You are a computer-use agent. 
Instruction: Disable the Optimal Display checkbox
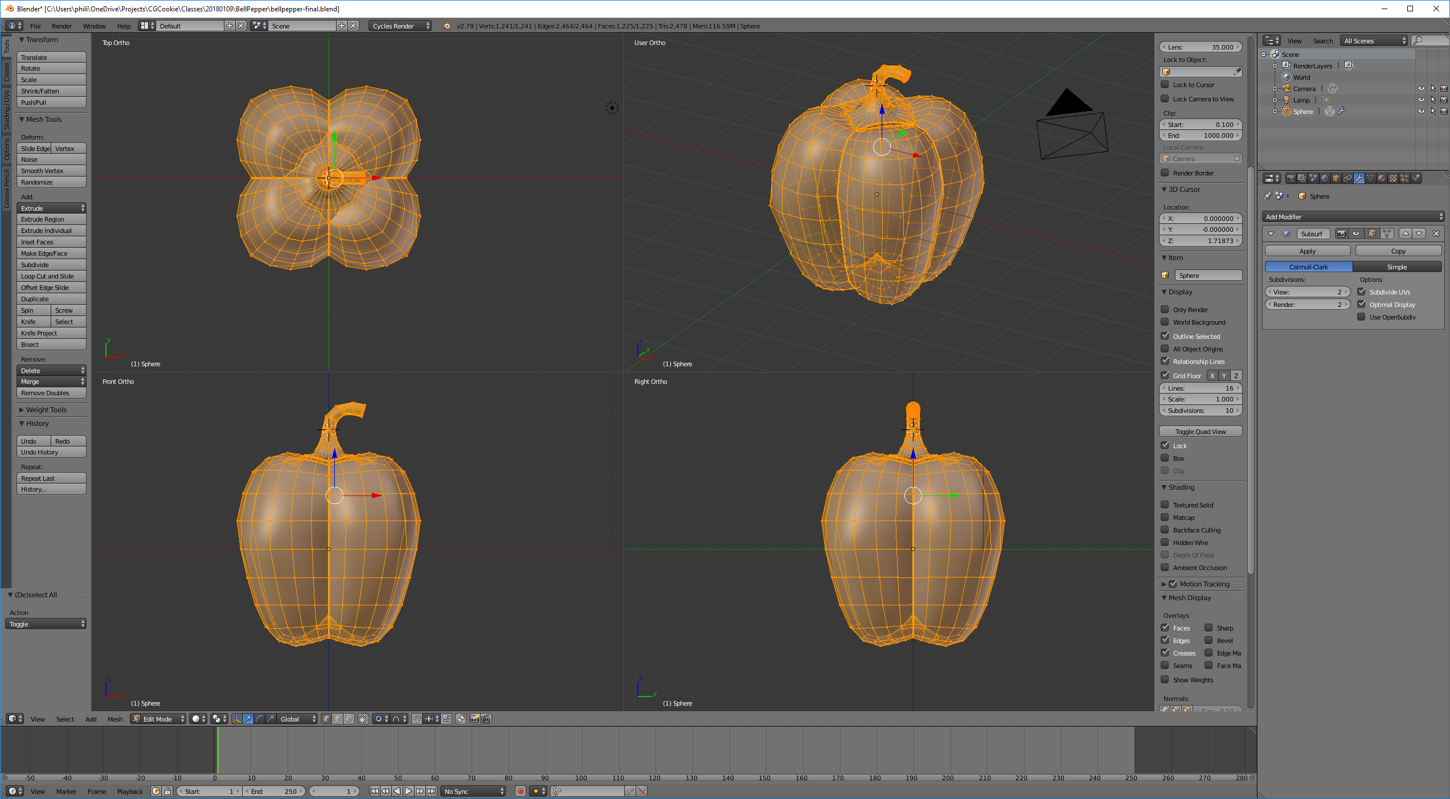coord(1362,304)
